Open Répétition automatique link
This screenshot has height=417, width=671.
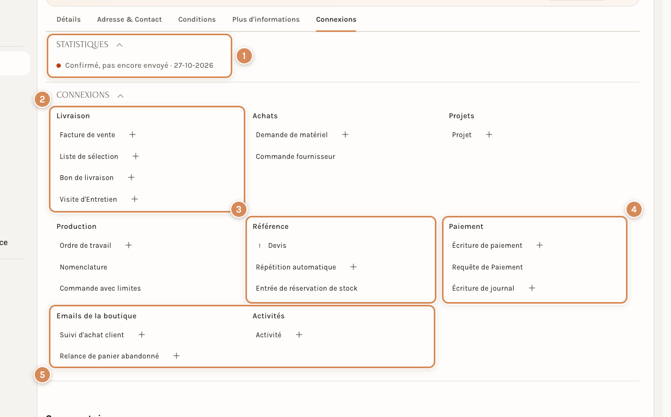(x=296, y=267)
